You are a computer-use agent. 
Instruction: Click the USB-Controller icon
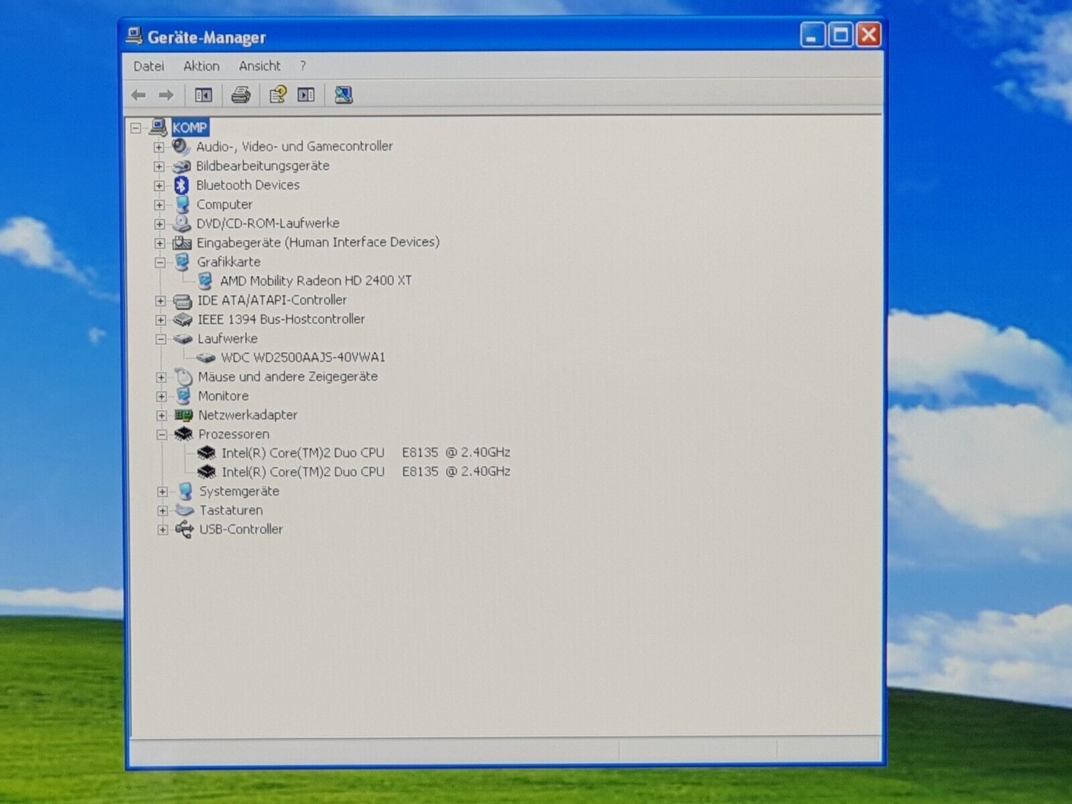[184, 530]
